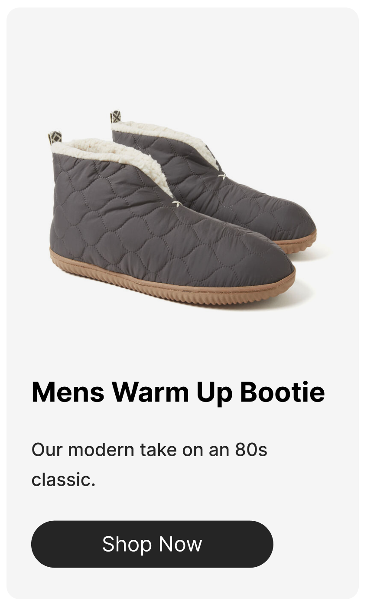Click the rear bootie's sherpa fleece collar

(x=169, y=137)
